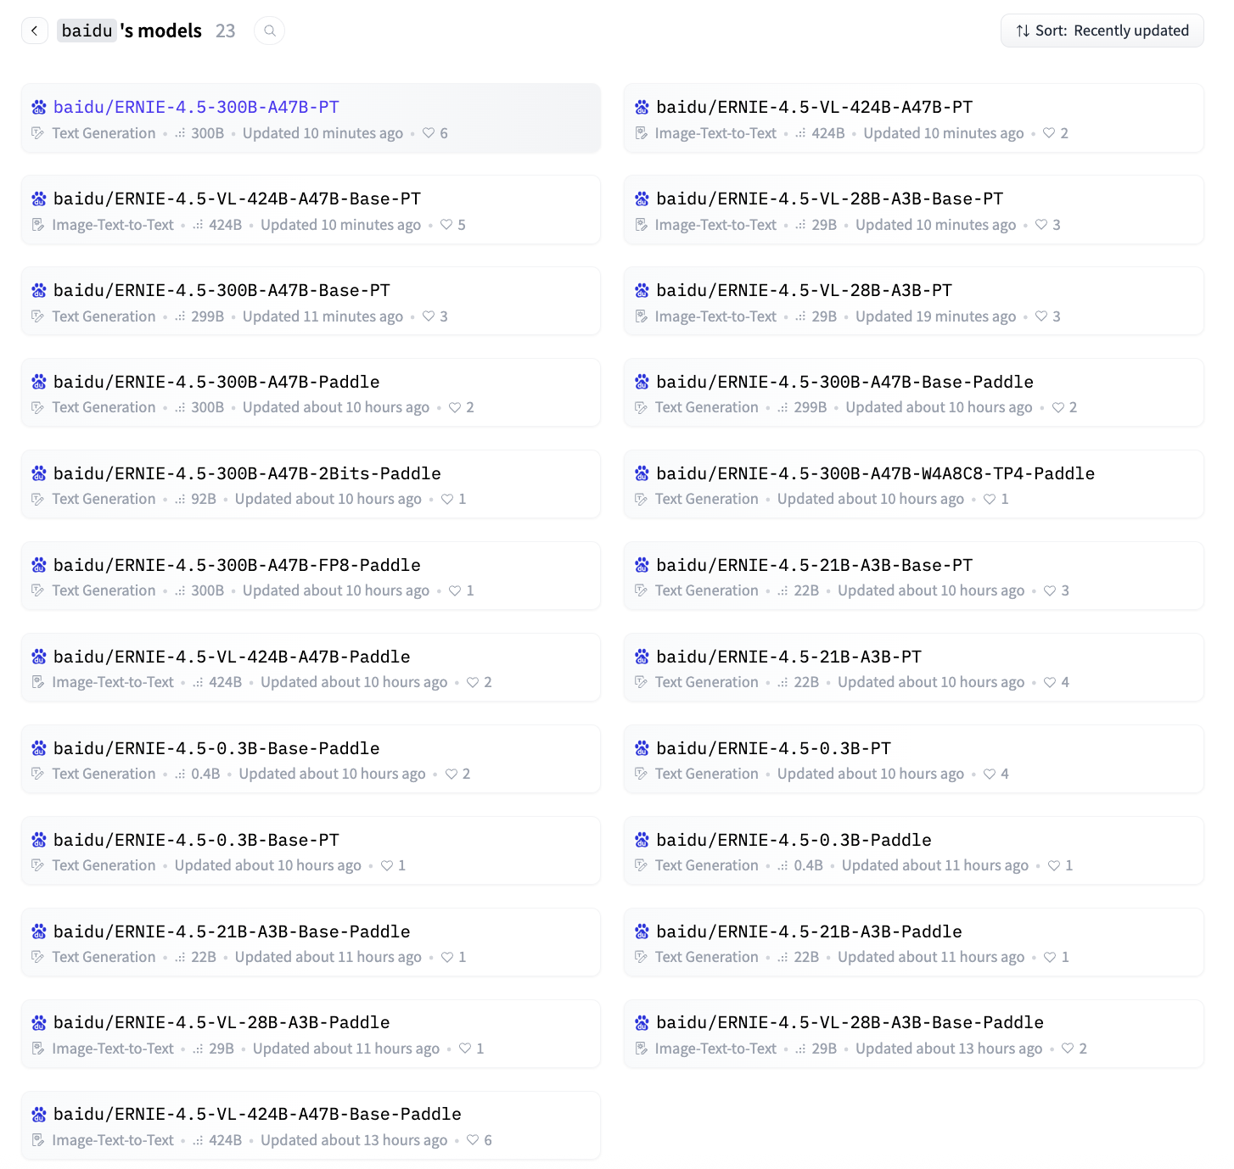Image resolution: width=1234 pixels, height=1169 pixels.
Task: Click heart icon on ERNIE-4.5-0.3B-Base-PT card
Action: 387,865
